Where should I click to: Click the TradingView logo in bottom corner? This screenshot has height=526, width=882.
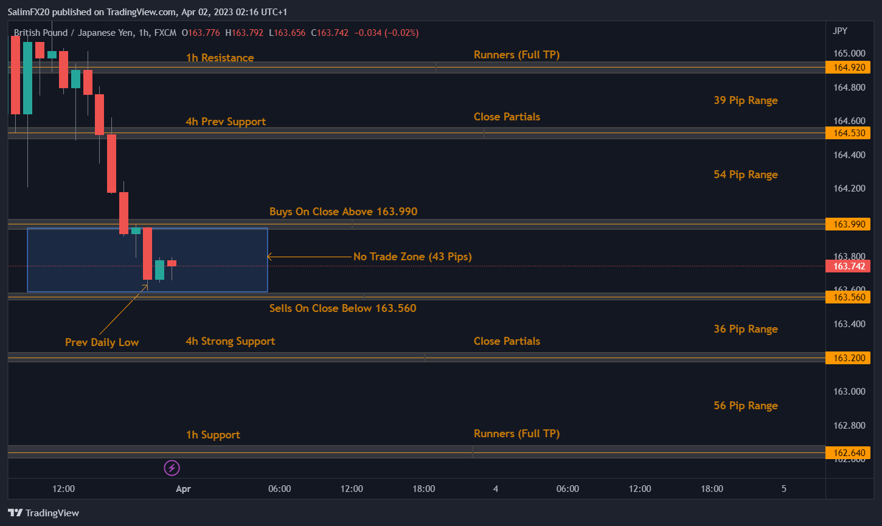(43, 513)
